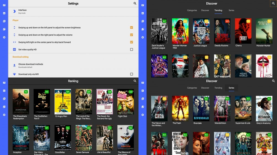
Task: Open the Grey's Anatomy series poster
Action: (x=264, y=109)
